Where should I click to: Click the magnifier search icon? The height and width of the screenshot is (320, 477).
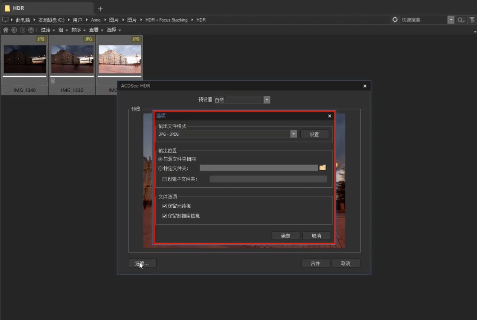click(x=461, y=20)
